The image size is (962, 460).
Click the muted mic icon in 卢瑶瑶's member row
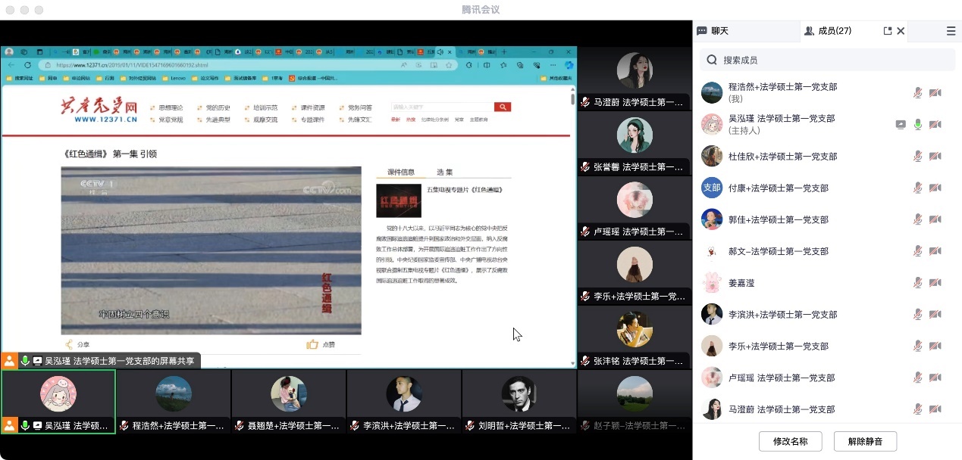click(x=918, y=378)
